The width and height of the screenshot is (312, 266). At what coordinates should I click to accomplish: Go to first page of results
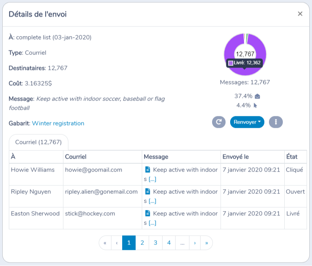coord(105,243)
